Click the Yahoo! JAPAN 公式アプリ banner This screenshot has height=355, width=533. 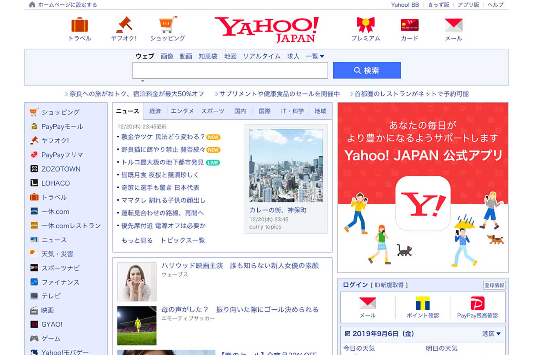click(x=423, y=187)
